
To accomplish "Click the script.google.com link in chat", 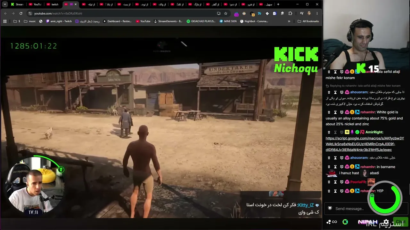I will coord(365,144).
